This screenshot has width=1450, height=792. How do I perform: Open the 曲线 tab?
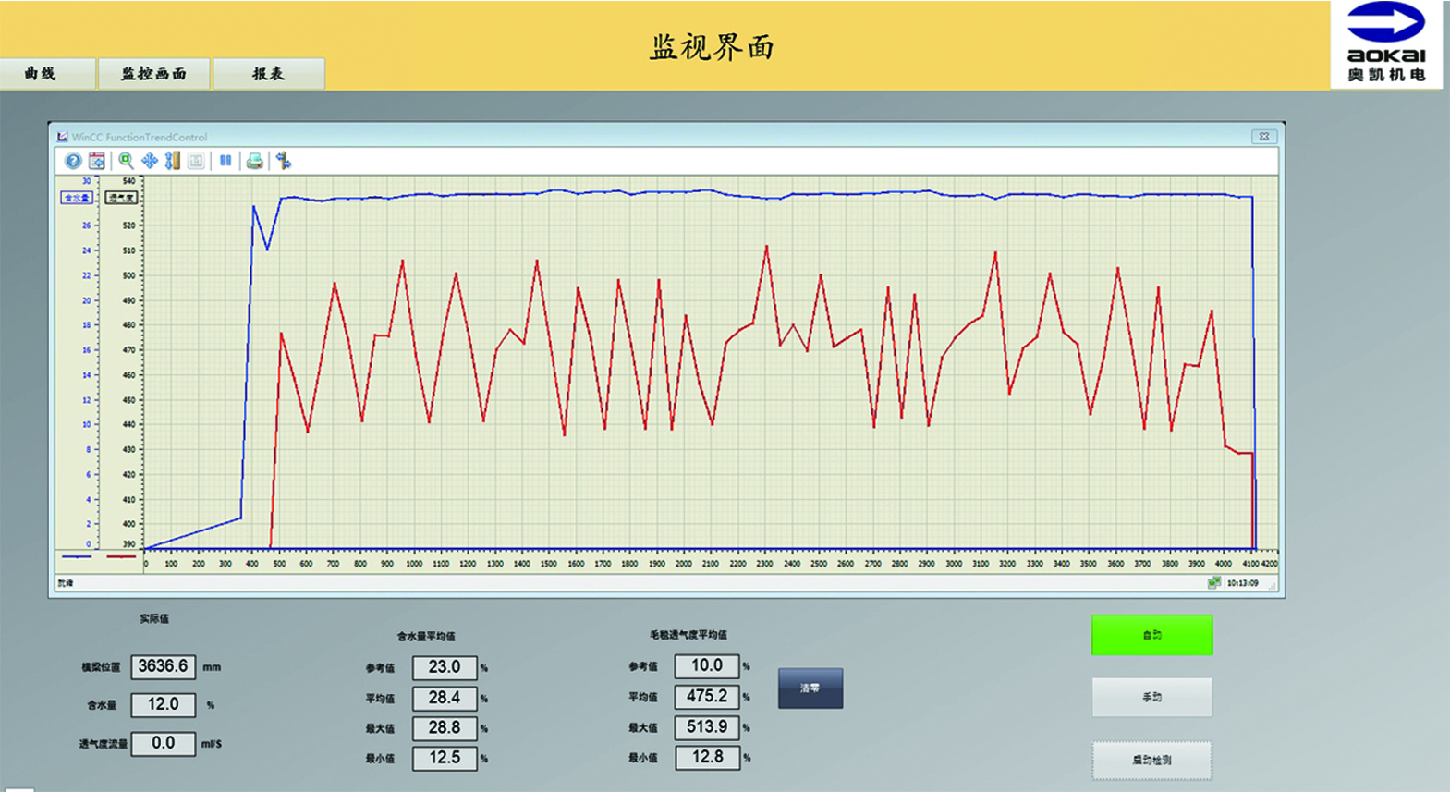click(47, 74)
